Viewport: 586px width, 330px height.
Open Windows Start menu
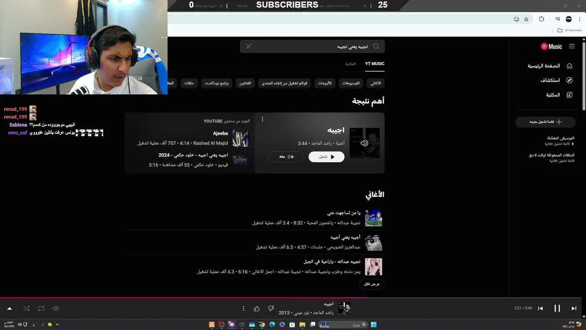coord(374,324)
